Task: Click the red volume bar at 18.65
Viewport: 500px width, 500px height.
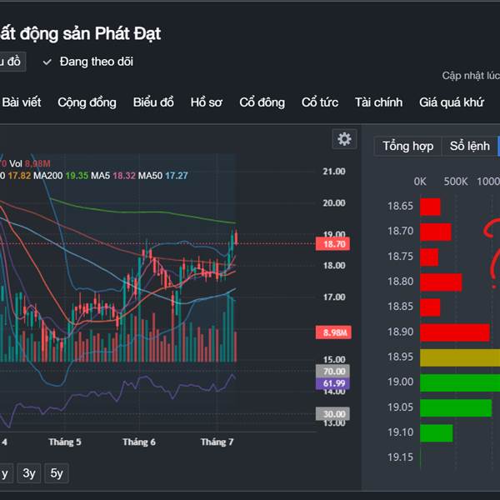Action: click(430, 207)
